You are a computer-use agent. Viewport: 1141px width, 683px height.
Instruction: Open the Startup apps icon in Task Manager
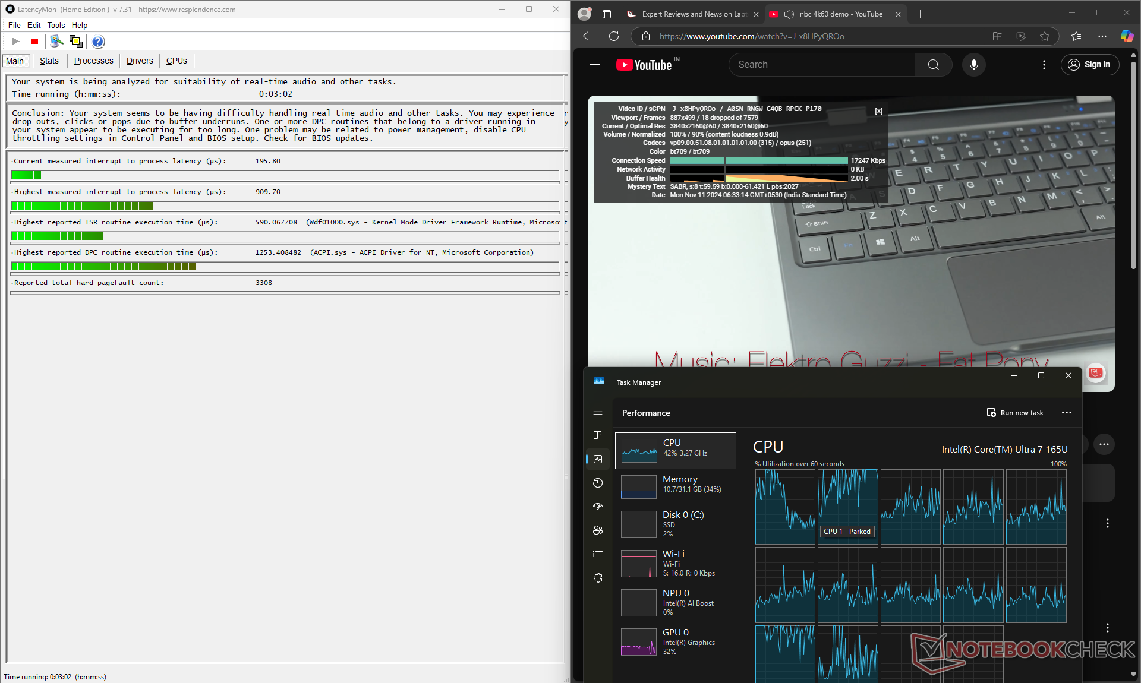[x=598, y=507]
